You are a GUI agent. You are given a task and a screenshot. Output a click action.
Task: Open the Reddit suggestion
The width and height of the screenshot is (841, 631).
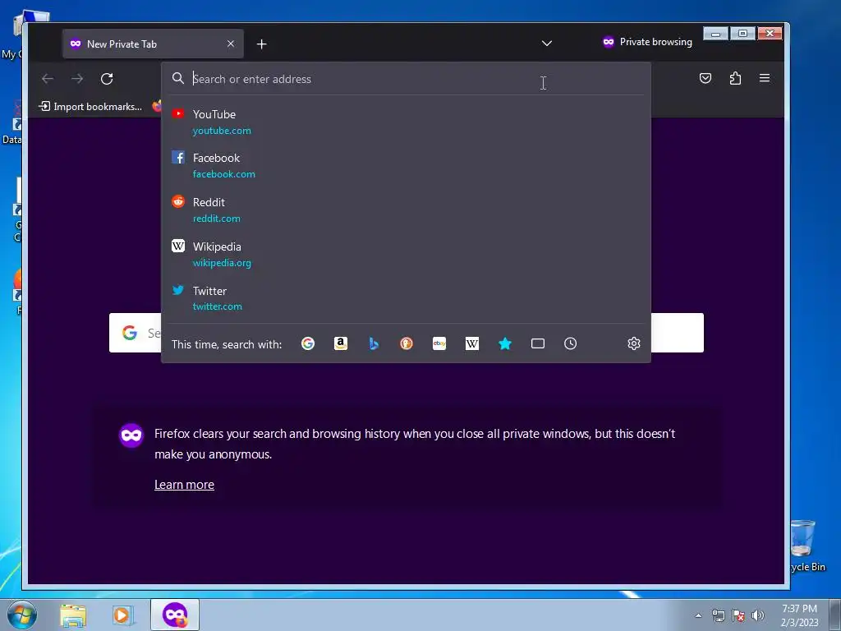pos(406,210)
